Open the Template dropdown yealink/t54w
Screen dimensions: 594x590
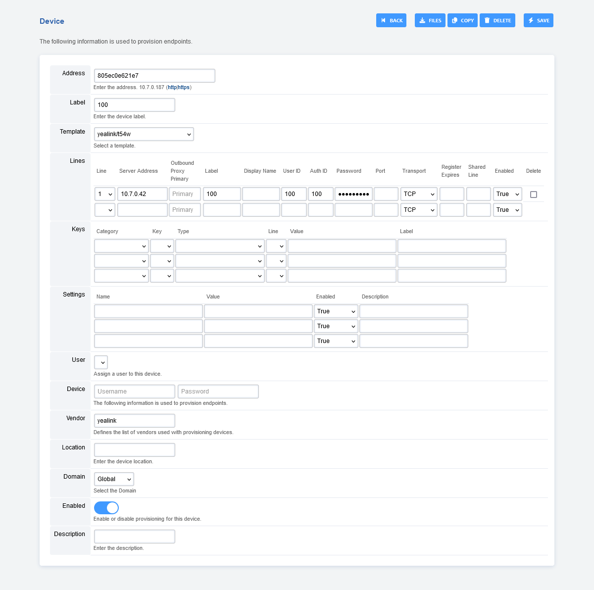point(144,134)
